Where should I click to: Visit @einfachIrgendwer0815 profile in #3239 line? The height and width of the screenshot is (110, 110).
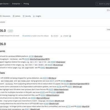coord(40,59)
